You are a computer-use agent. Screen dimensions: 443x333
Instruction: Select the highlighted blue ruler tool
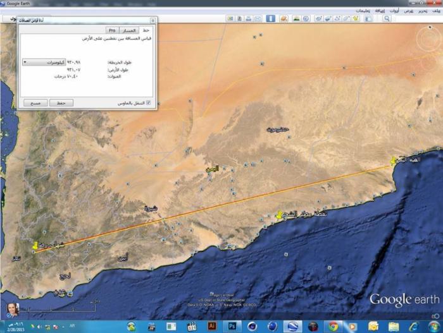[x=271, y=19]
